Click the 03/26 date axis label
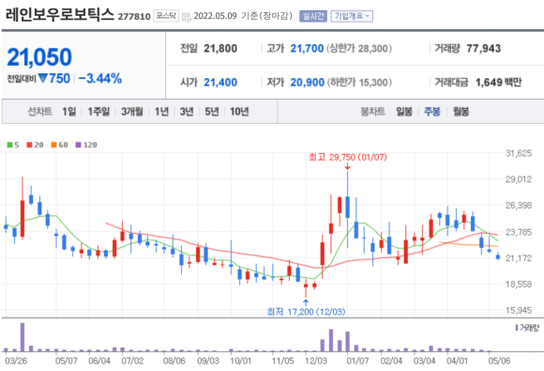 pos(16,361)
